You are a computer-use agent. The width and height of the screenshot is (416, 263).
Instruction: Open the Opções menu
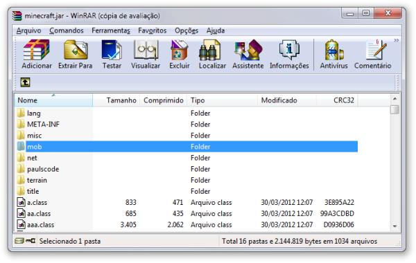pos(187,30)
